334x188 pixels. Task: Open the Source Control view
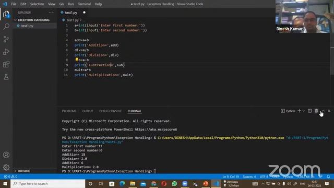pyautogui.click(x=6, y=39)
